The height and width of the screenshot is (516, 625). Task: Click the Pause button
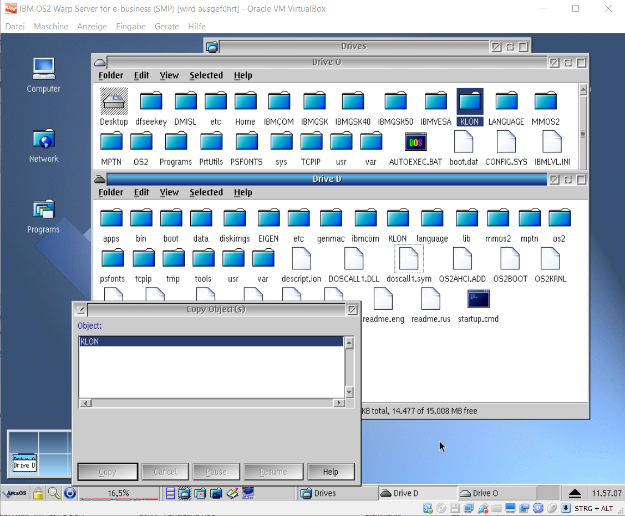216,472
